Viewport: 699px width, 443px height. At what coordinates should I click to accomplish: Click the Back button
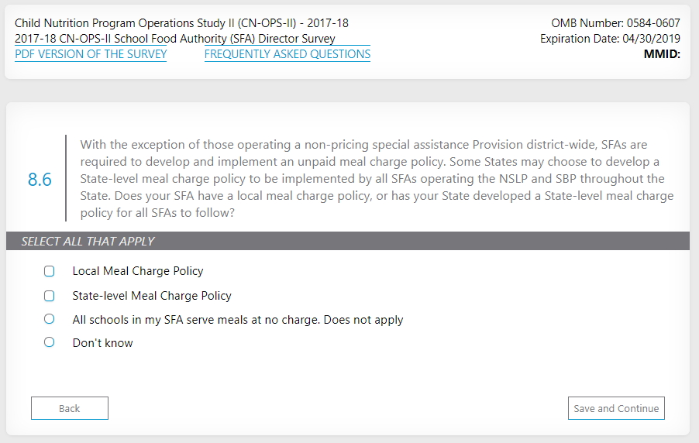pyautogui.click(x=70, y=408)
